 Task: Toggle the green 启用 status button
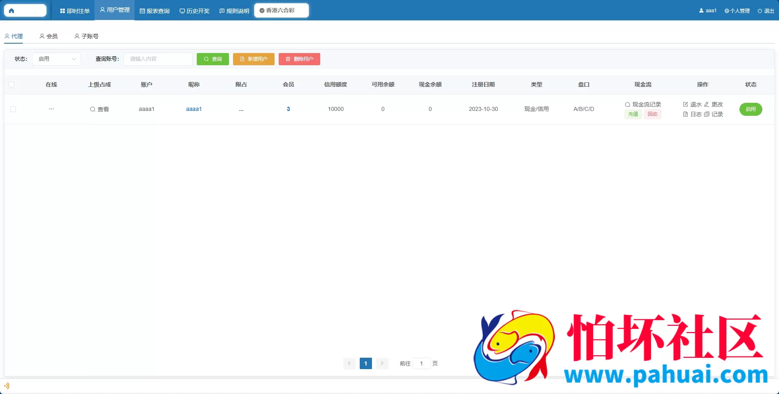[x=751, y=109]
